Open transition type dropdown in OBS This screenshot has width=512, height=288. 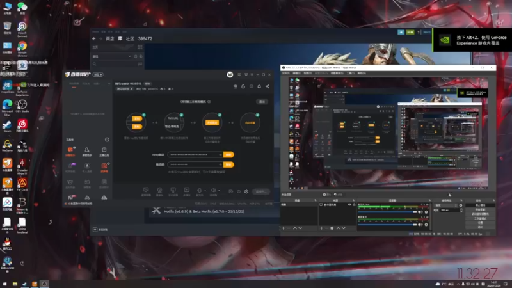coord(445,205)
